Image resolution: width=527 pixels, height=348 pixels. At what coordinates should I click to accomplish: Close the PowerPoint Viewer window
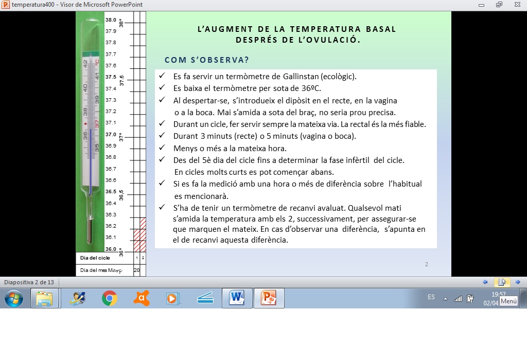click(x=517, y=5)
